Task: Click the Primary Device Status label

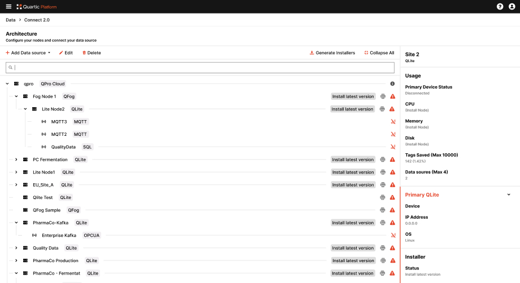Action: tap(428, 87)
